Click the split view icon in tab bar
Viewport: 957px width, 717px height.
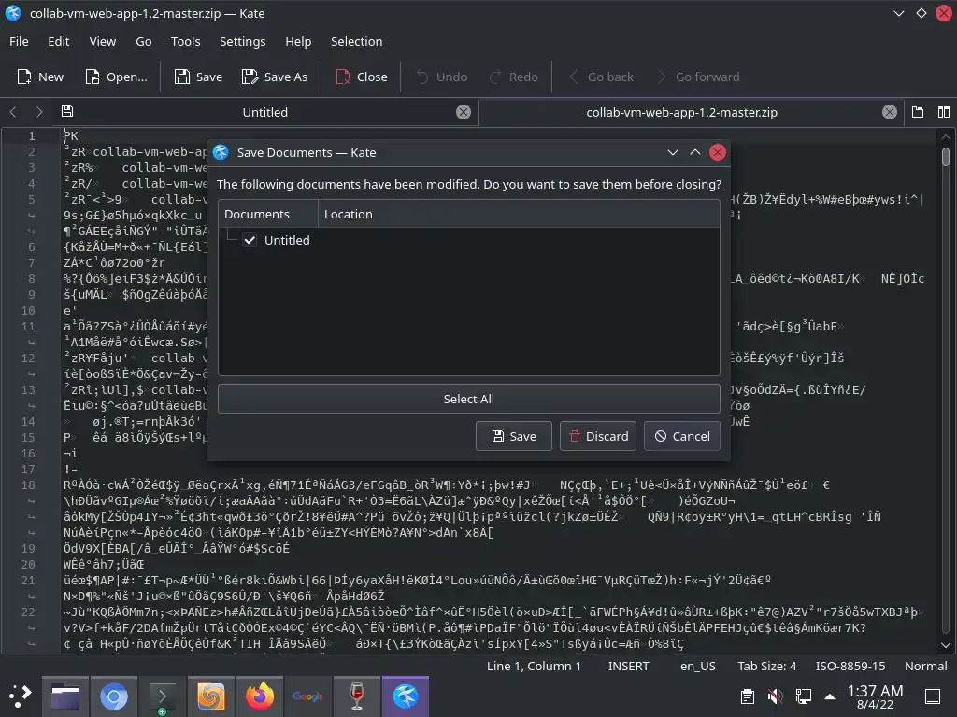coord(944,112)
